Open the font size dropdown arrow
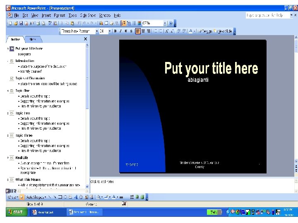Viewport: 298px width, 223px height. click(109, 31)
